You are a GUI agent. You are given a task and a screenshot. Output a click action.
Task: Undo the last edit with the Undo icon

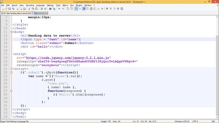tap(42, 9)
